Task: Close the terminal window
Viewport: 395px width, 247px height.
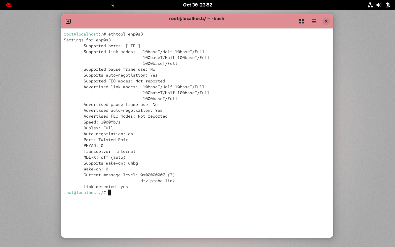Action: (x=326, y=21)
